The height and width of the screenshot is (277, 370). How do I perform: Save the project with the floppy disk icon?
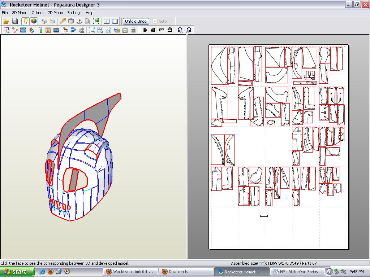(x=14, y=21)
